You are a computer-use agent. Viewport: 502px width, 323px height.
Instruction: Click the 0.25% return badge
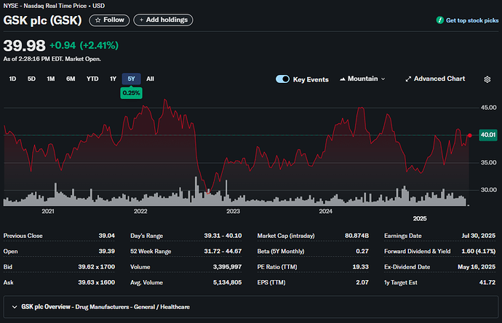click(x=131, y=93)
